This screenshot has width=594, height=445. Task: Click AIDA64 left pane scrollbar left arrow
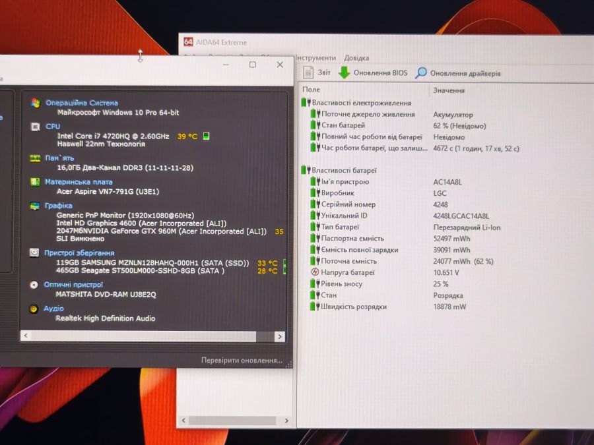pyautogui.click(x=183, y=420)
